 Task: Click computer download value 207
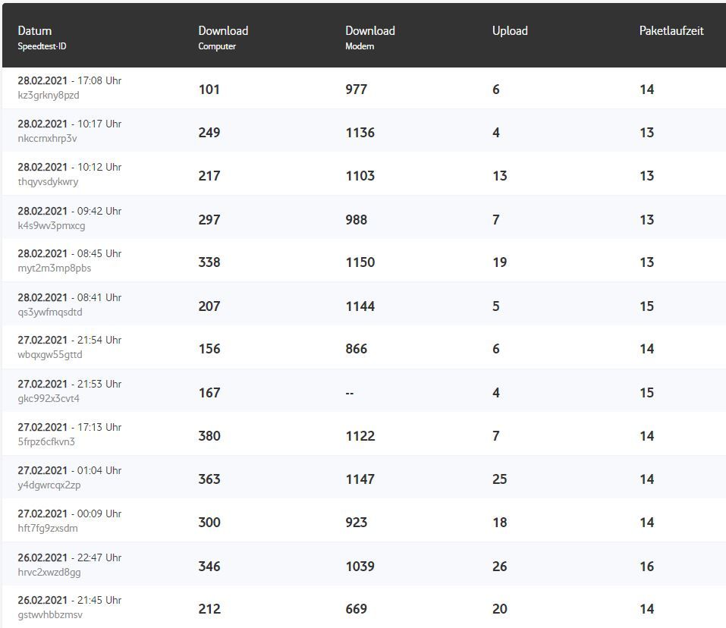coord(209,306)
